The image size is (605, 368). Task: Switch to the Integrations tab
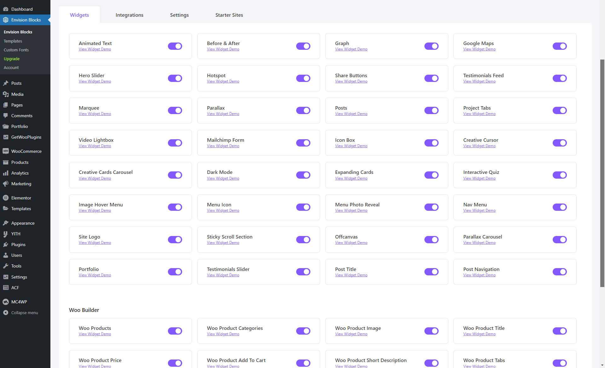[x=130, y=15]
